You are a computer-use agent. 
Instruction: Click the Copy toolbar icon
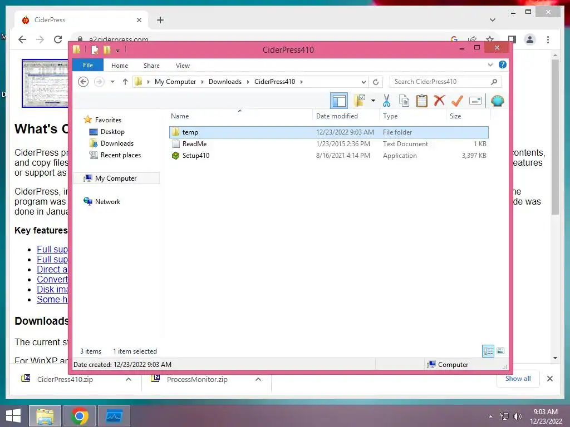pyautogui.click(x=404, y=101)
